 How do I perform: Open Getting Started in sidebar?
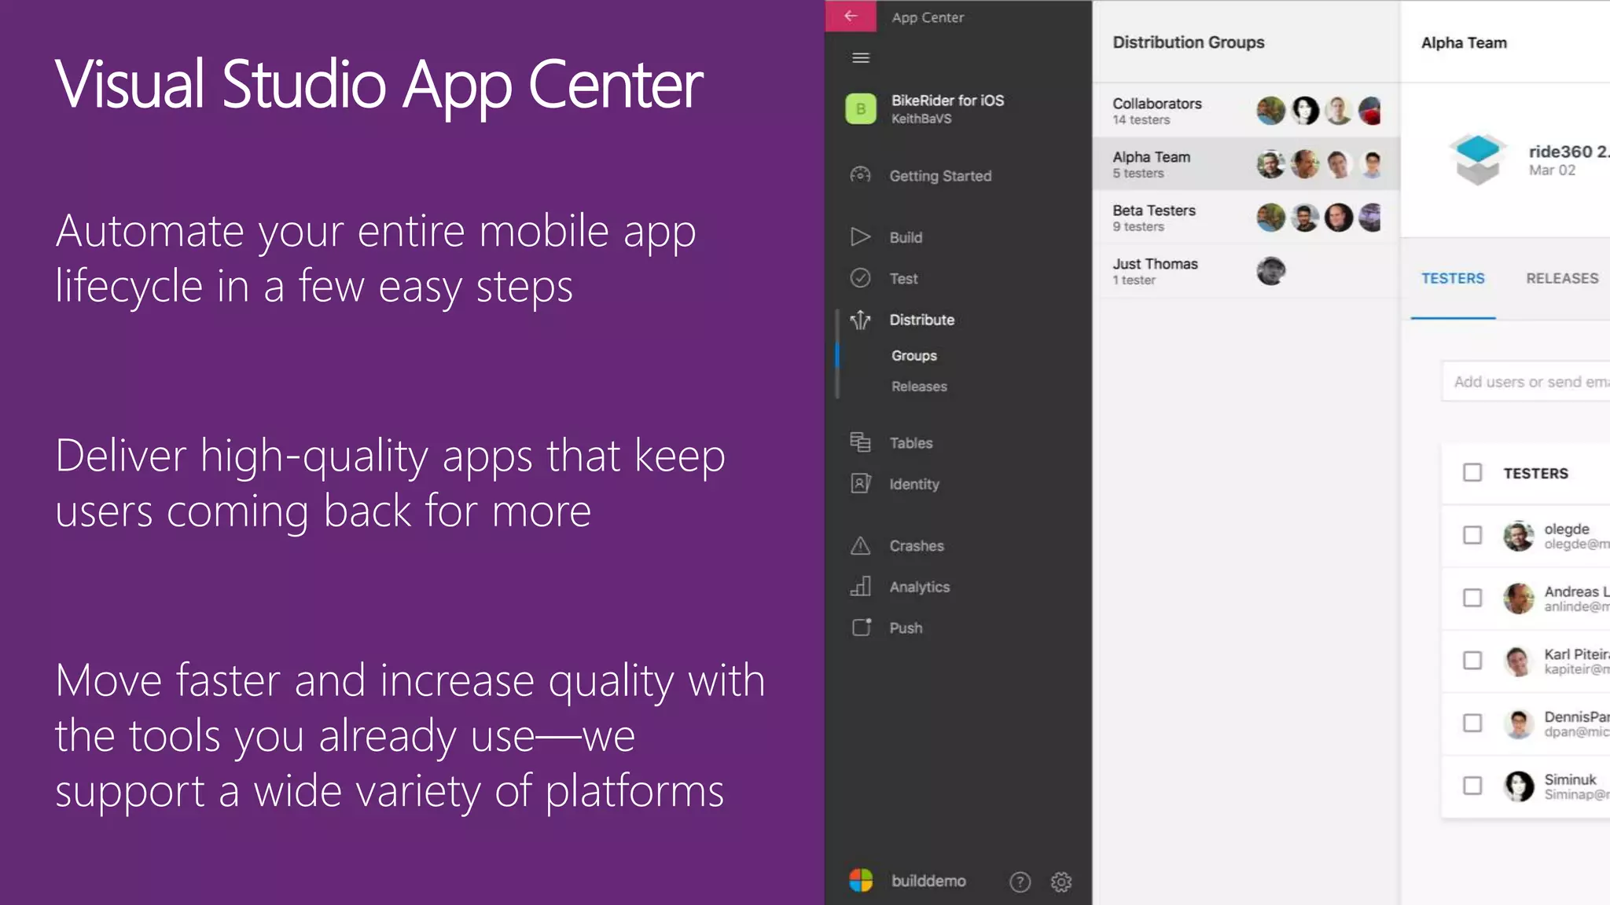940,176
